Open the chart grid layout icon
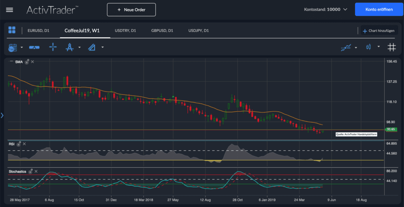This screenshot has height=207, width=404. coord(12,30)
